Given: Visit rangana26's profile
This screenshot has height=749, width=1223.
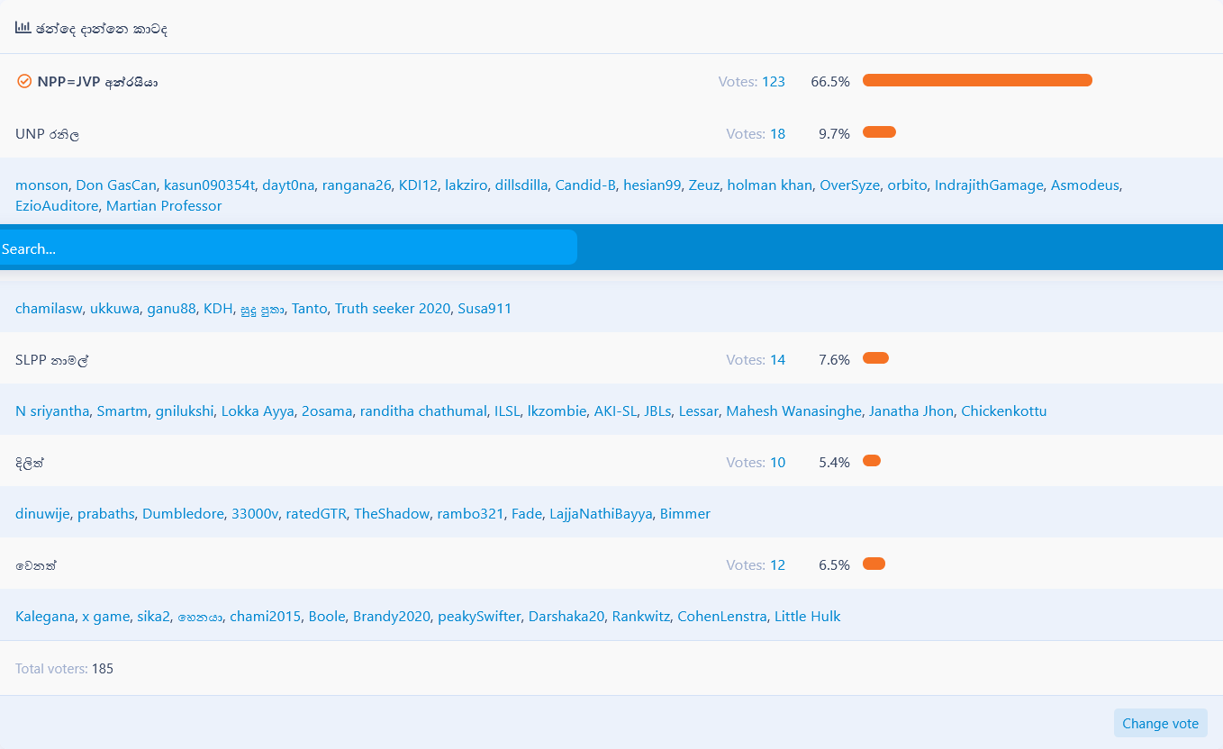Looking at the screenshot, I should coord(357,185).
